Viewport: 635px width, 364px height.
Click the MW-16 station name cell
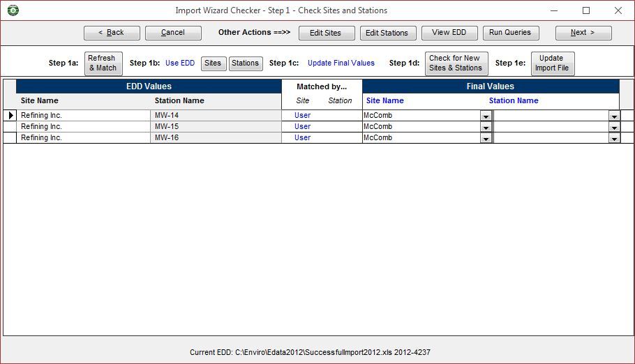click(216, 137)
